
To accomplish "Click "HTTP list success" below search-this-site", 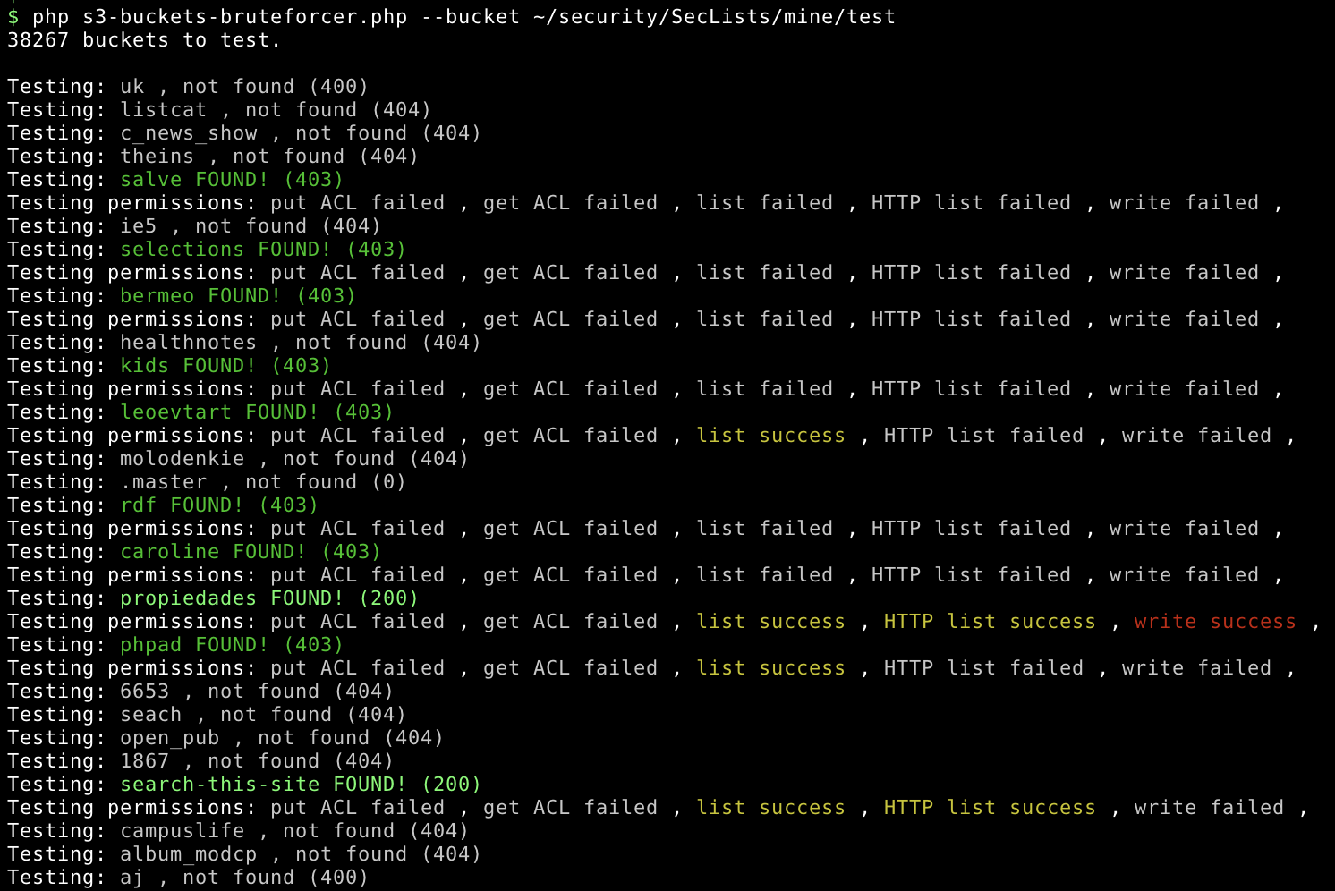I will (x=989, y=808).
